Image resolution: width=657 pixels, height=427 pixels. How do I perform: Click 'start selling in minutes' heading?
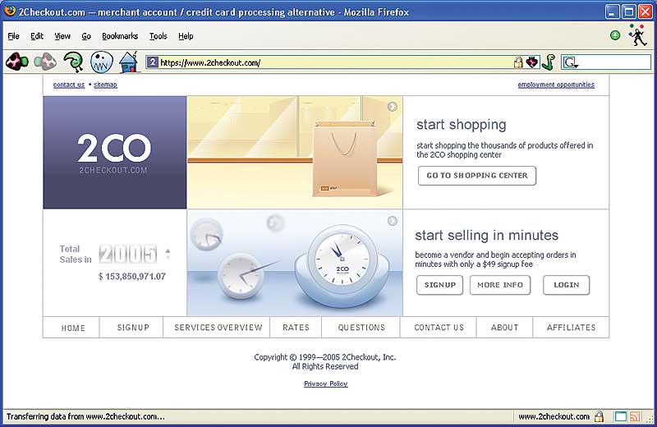486,235
